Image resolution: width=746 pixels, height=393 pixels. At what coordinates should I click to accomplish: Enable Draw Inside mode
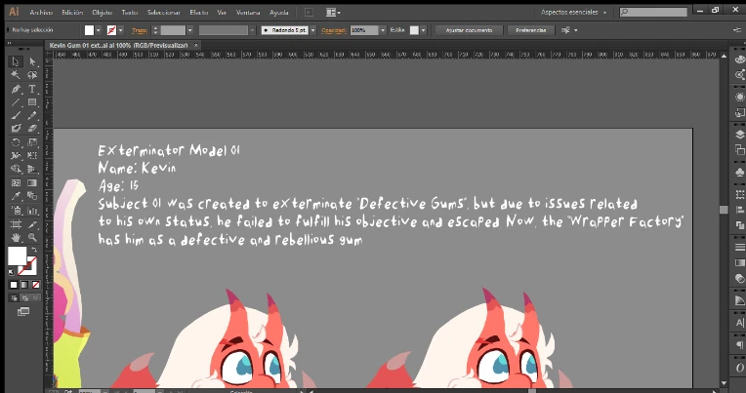point(36,298)
